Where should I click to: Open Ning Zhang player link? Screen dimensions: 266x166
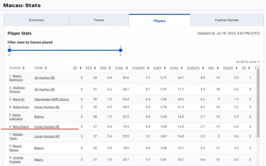coord(21,126)
